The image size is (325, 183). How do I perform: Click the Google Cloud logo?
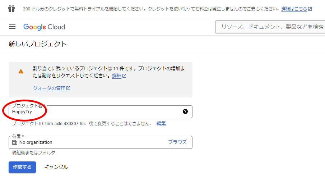tap(44, 27)
